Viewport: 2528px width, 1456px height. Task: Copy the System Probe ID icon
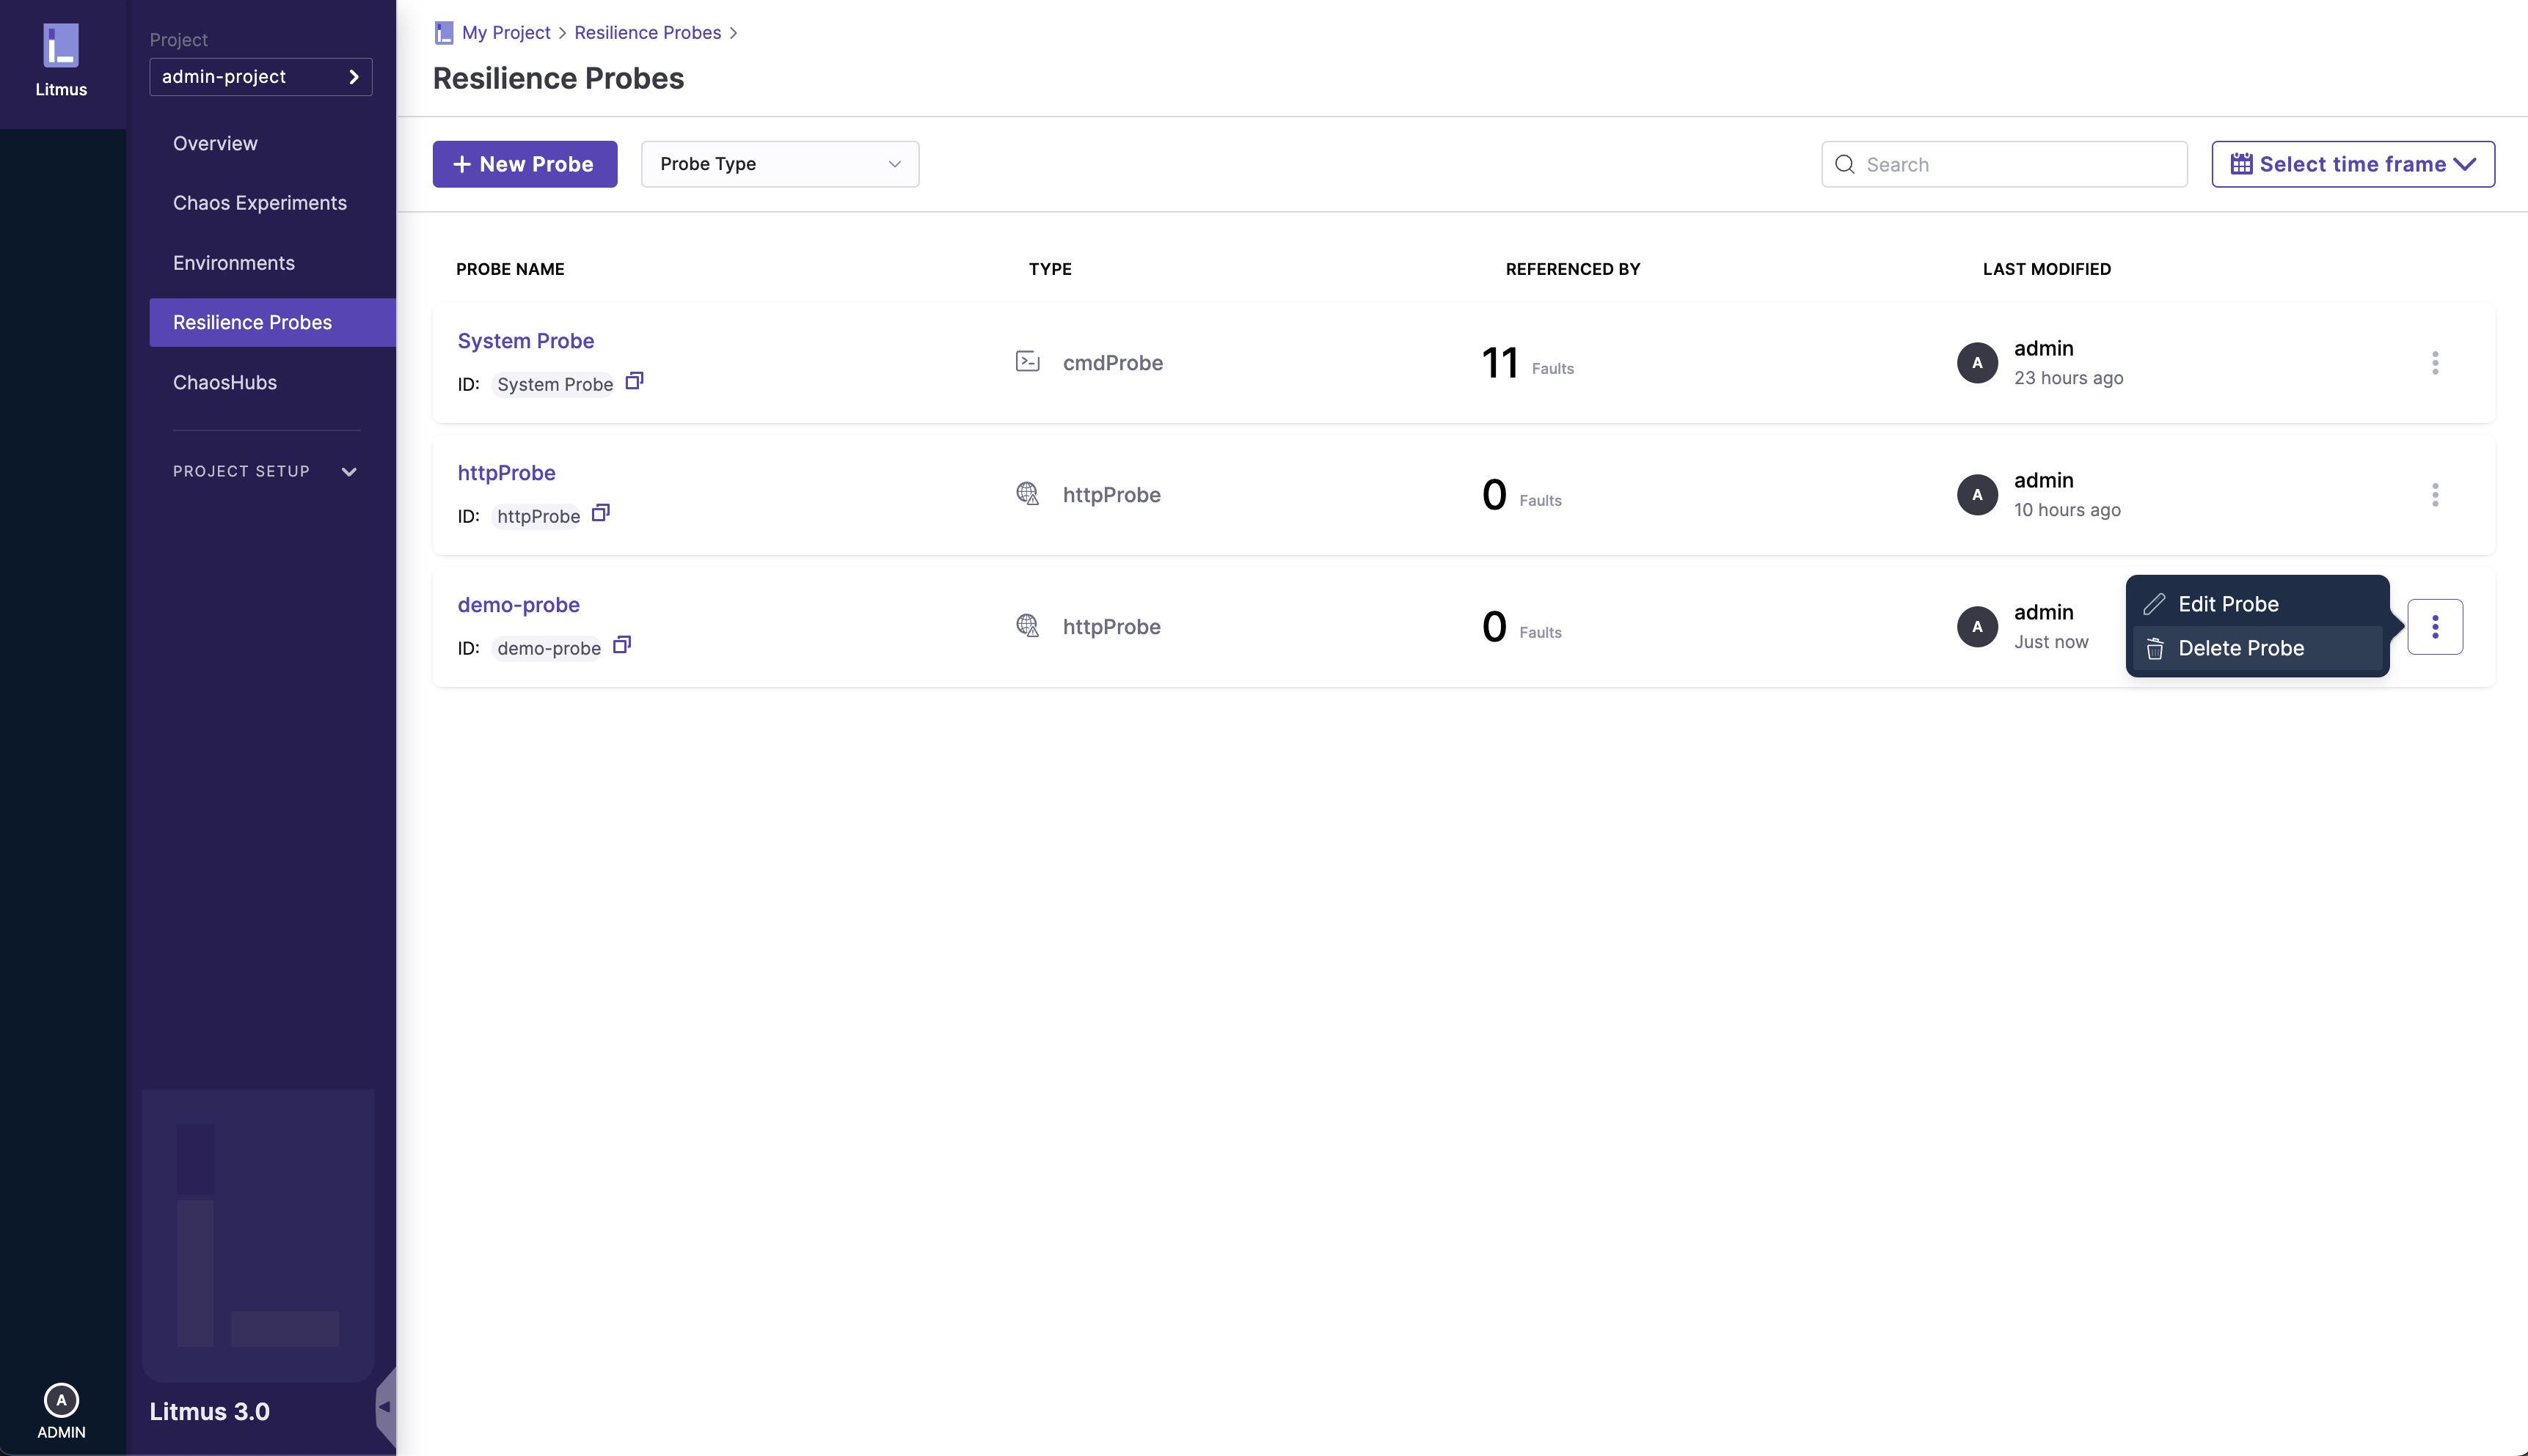[x=635, y=381]
